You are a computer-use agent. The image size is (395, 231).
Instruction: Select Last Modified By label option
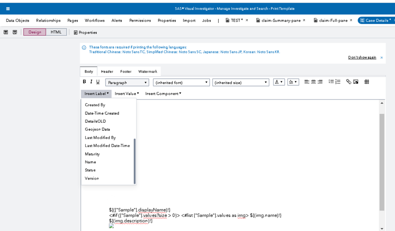[100, 137]
